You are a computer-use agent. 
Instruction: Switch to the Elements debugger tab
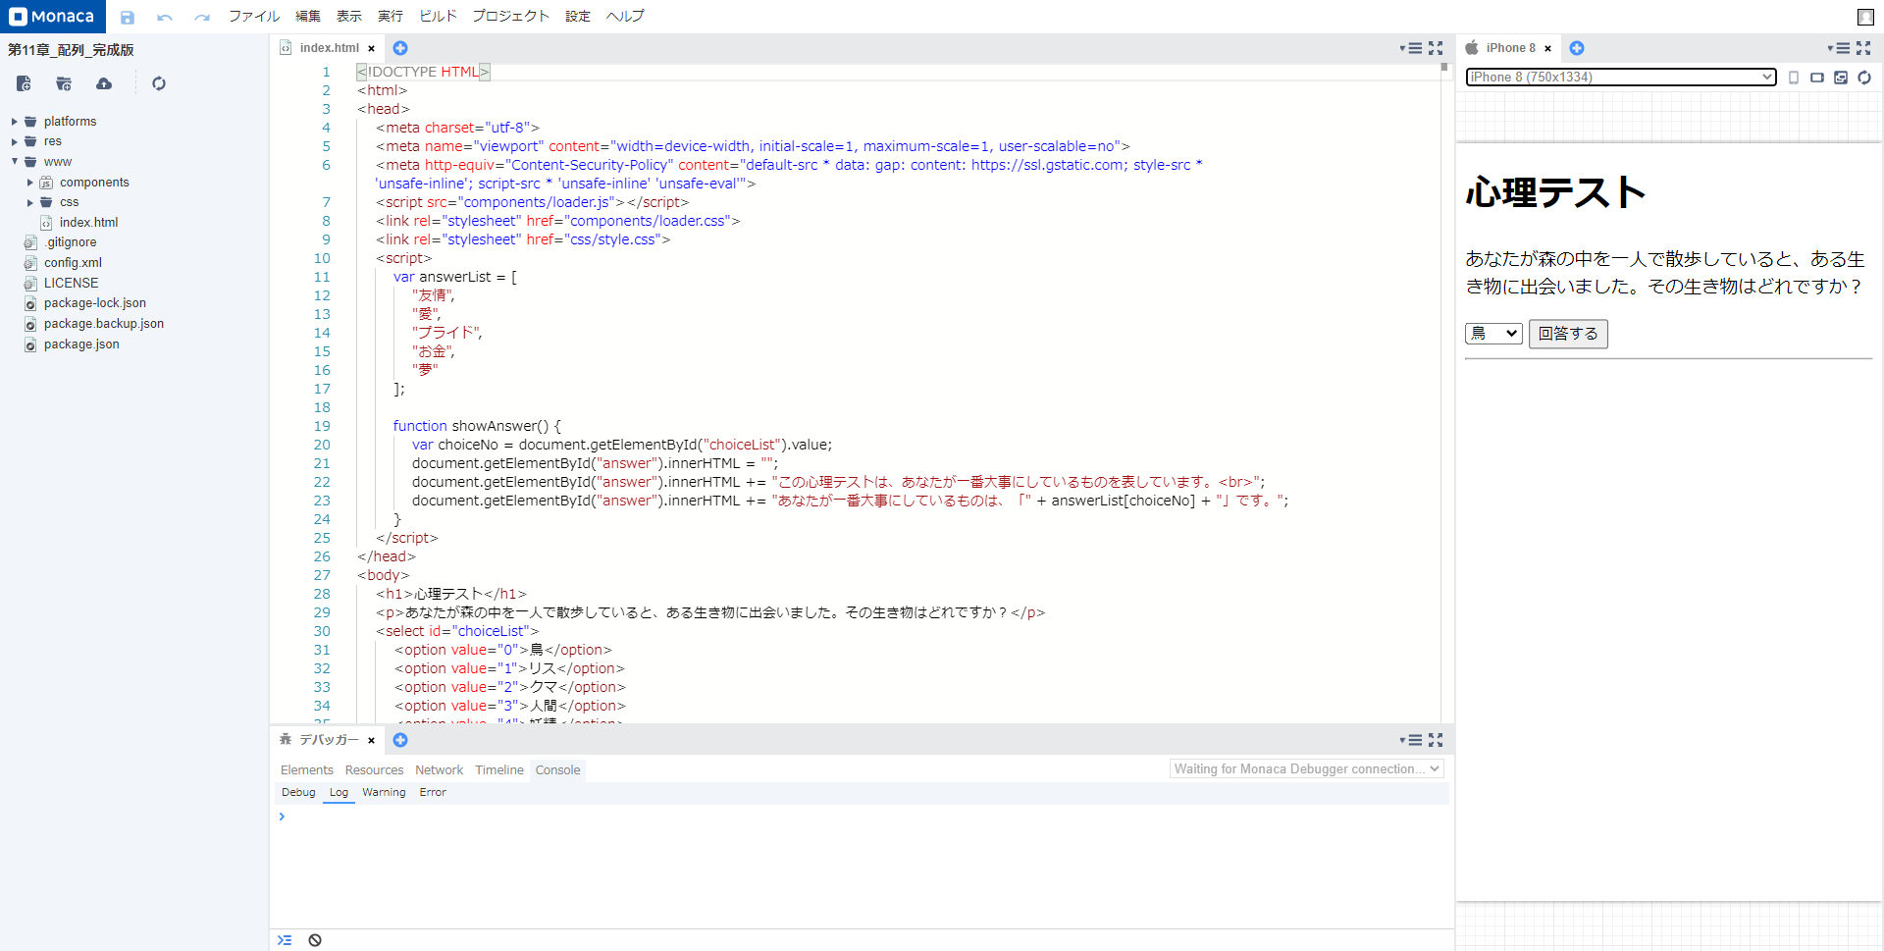(307, 770)
